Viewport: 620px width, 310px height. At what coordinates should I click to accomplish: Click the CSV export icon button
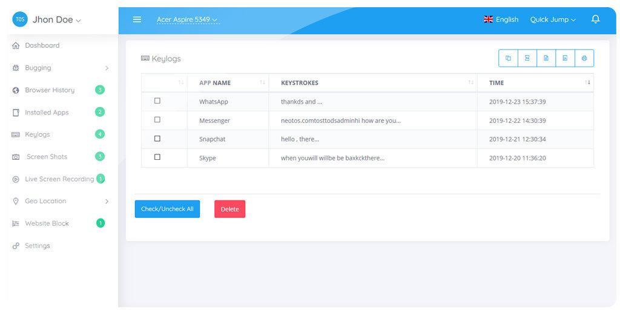546,58
